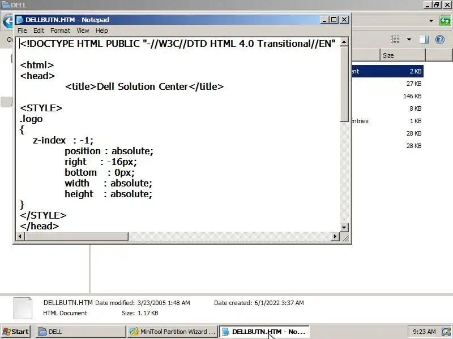Click the Date created value 6/1/2022 3:37 AM
Viewport: 453px width, 339px height.
click(x=279, y=303)
